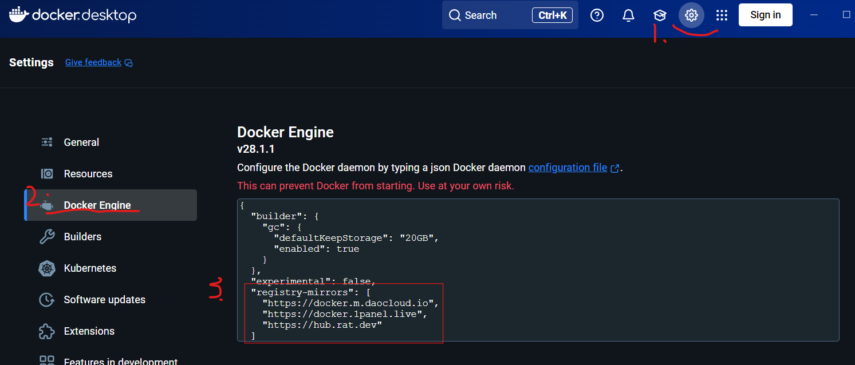Open Settings gear icon
Image resolution: width=855 pixels, height=365 pixels.
click(x=691, y=15)
